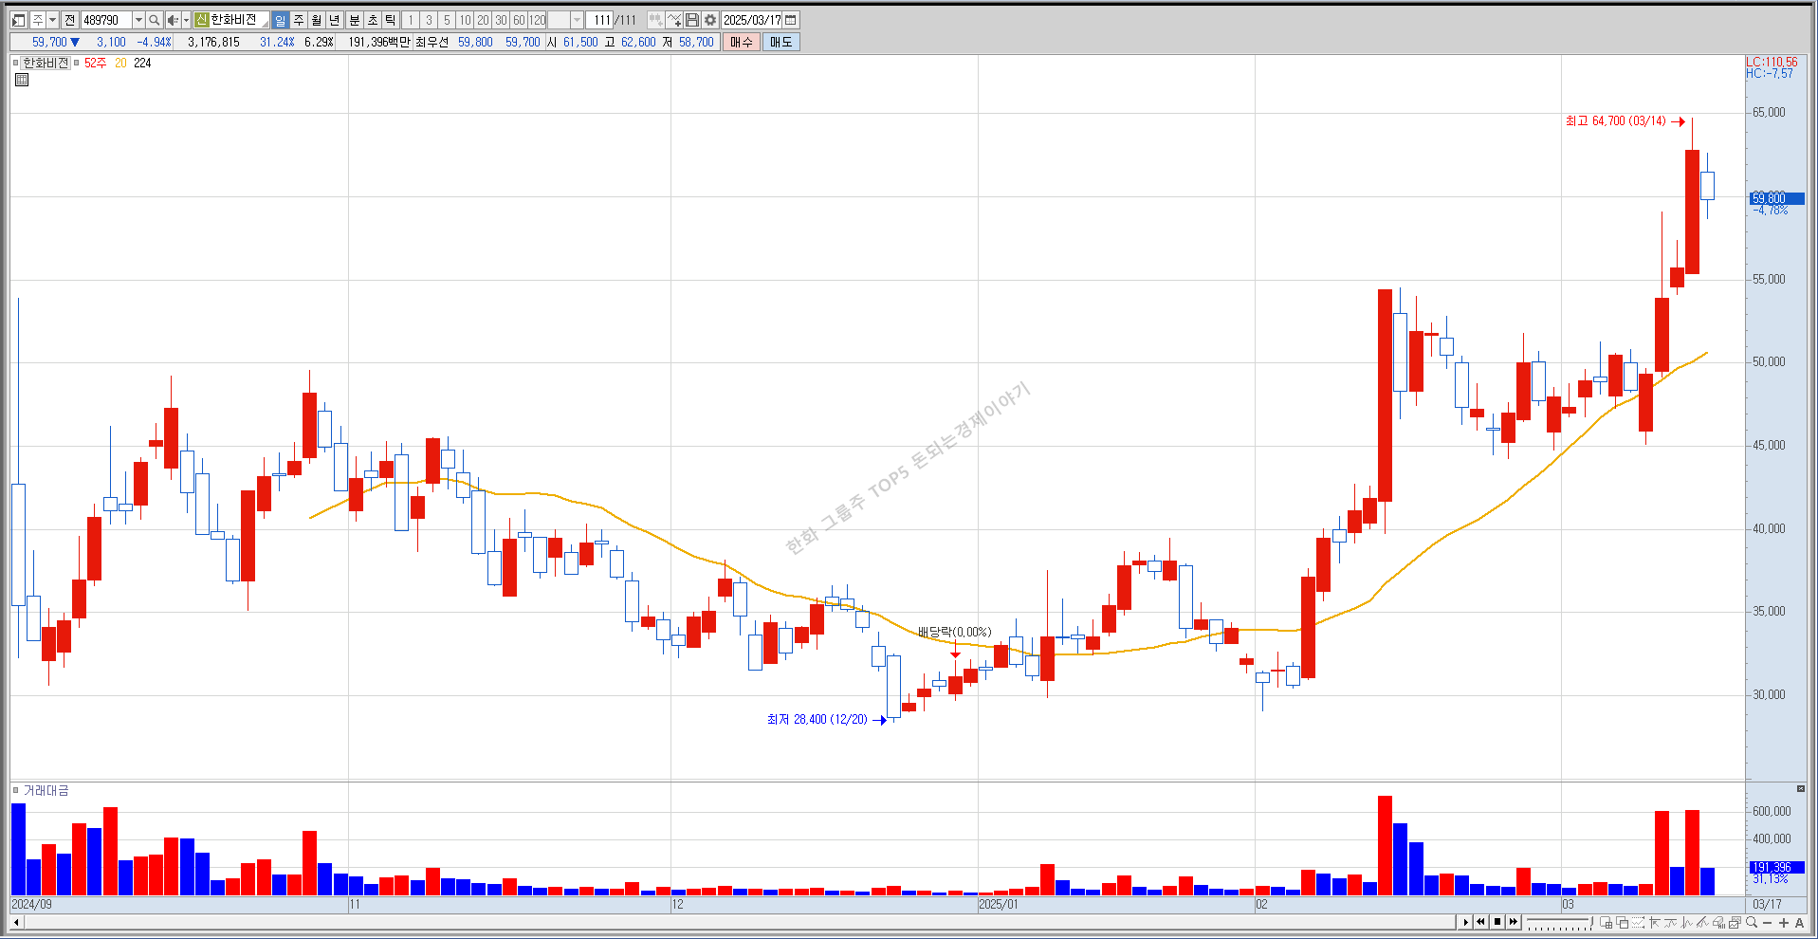The height and width of the screenshot is (939, 1818).
Task: Select the 5 interval button
Action: point(447,20)
